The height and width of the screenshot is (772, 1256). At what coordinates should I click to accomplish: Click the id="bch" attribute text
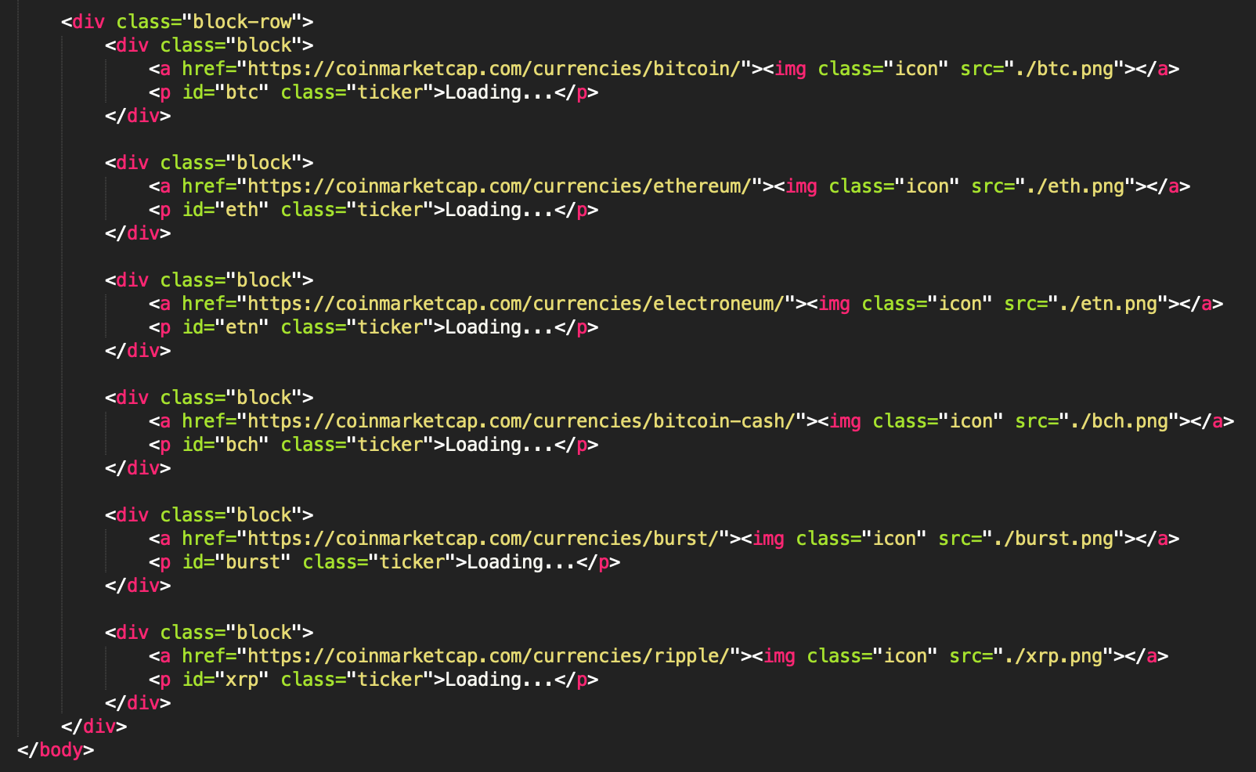coord(226,445)
